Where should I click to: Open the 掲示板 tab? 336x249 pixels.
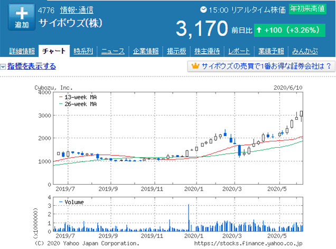(x=176, y=51)
